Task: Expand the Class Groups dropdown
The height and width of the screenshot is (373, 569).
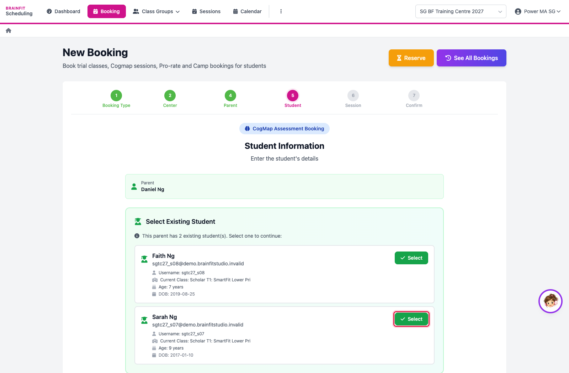Action: (156, 11)
